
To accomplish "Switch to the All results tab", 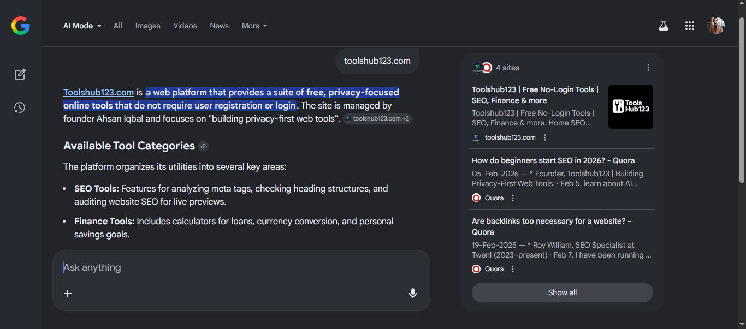I will click(x=118, y=26).
